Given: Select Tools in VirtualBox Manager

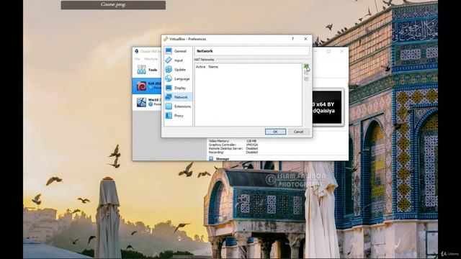Looking at the screenshot, I should tap(147, 70).
